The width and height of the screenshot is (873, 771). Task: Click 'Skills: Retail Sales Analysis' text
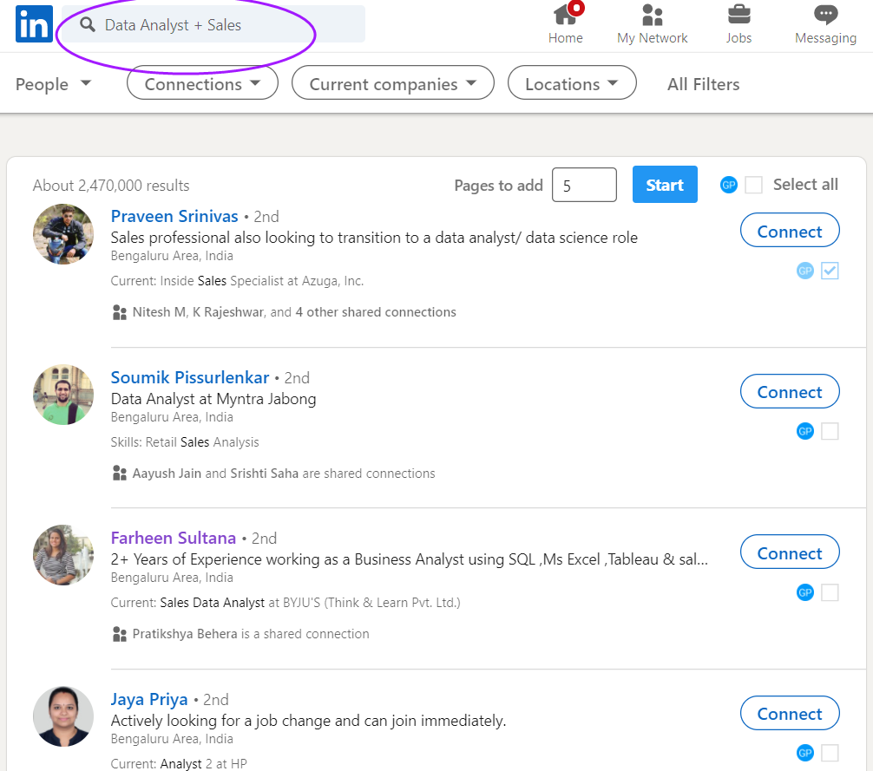click(185, 442)
